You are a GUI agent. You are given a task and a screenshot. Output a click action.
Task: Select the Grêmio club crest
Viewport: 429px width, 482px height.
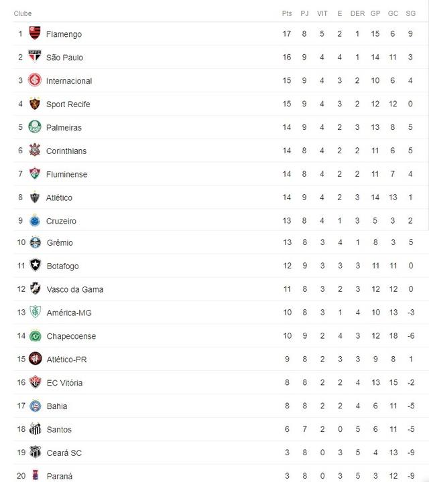[x=35, y=242]
